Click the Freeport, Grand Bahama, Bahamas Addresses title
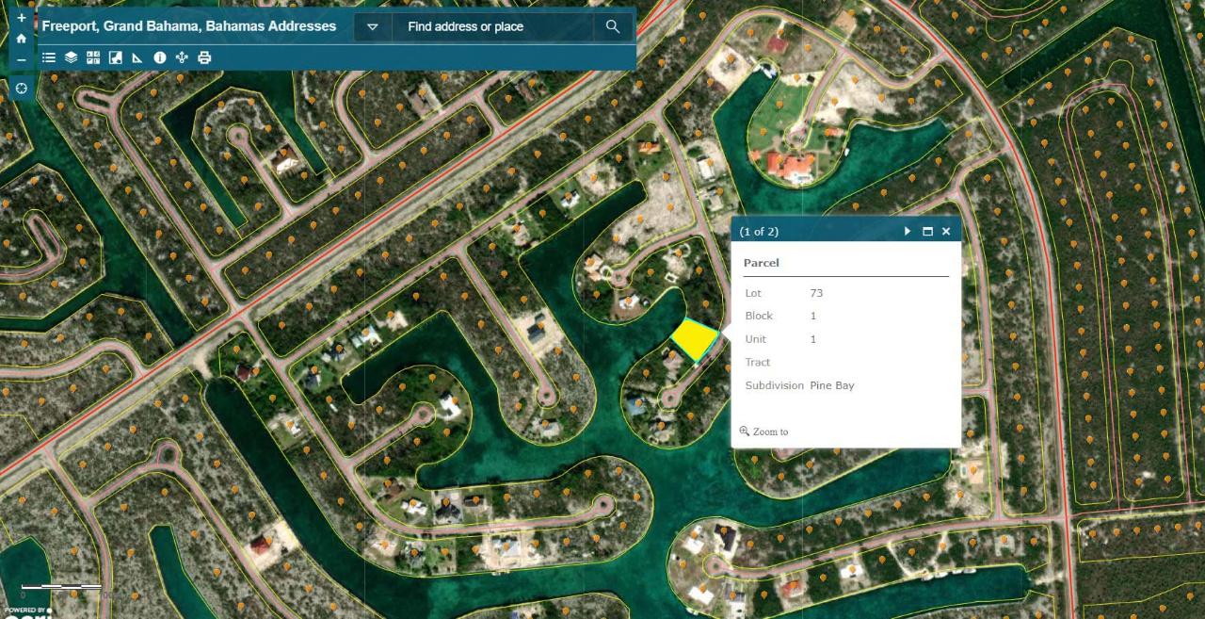This screenshot has width=1205, height=619. click(x=189, y=26)
